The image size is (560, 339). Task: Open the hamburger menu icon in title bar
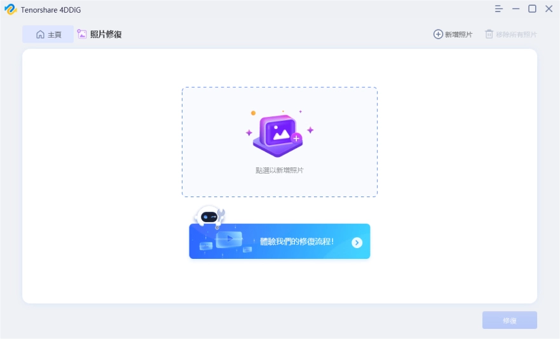pos(498,9)
